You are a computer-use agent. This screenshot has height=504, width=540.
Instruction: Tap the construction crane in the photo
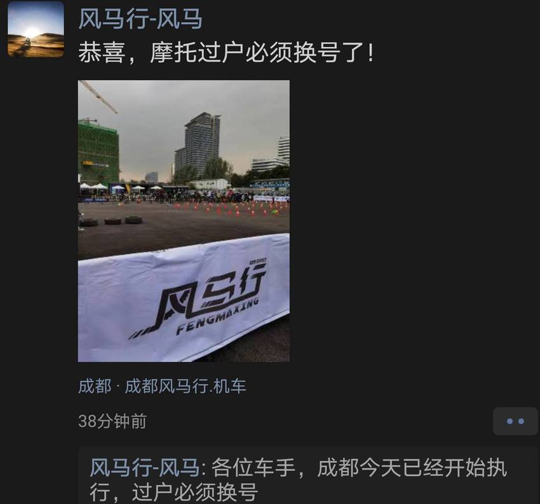pos(98,96)
